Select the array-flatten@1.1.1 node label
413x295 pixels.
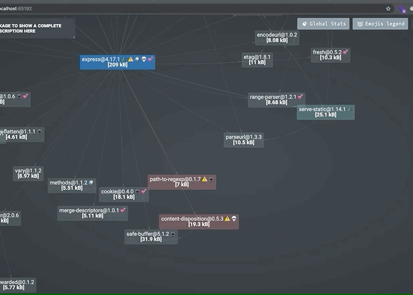[x=17, y=132]
